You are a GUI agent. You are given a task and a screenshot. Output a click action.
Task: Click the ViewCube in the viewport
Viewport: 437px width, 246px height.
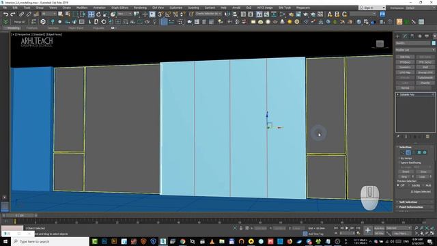click(x=380, y=44)
